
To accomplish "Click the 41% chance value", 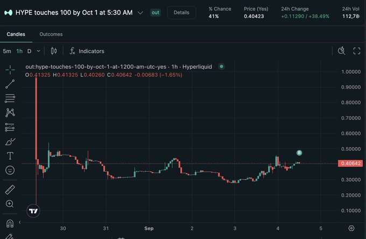I will [214, 16].
